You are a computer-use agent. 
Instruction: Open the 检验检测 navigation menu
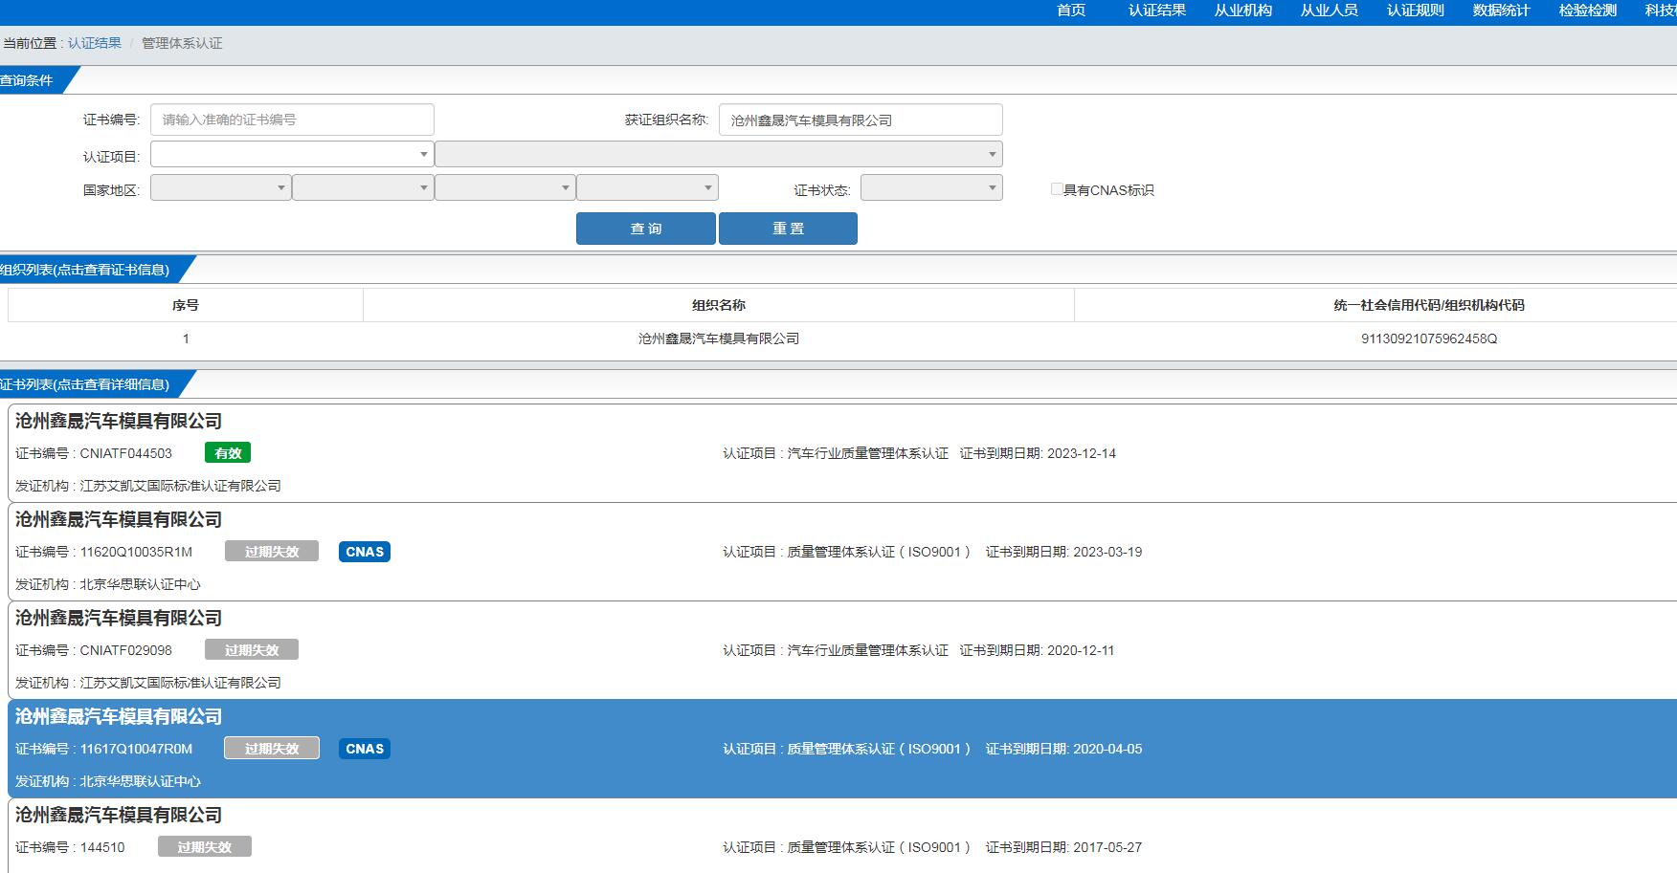[1588, 11]
